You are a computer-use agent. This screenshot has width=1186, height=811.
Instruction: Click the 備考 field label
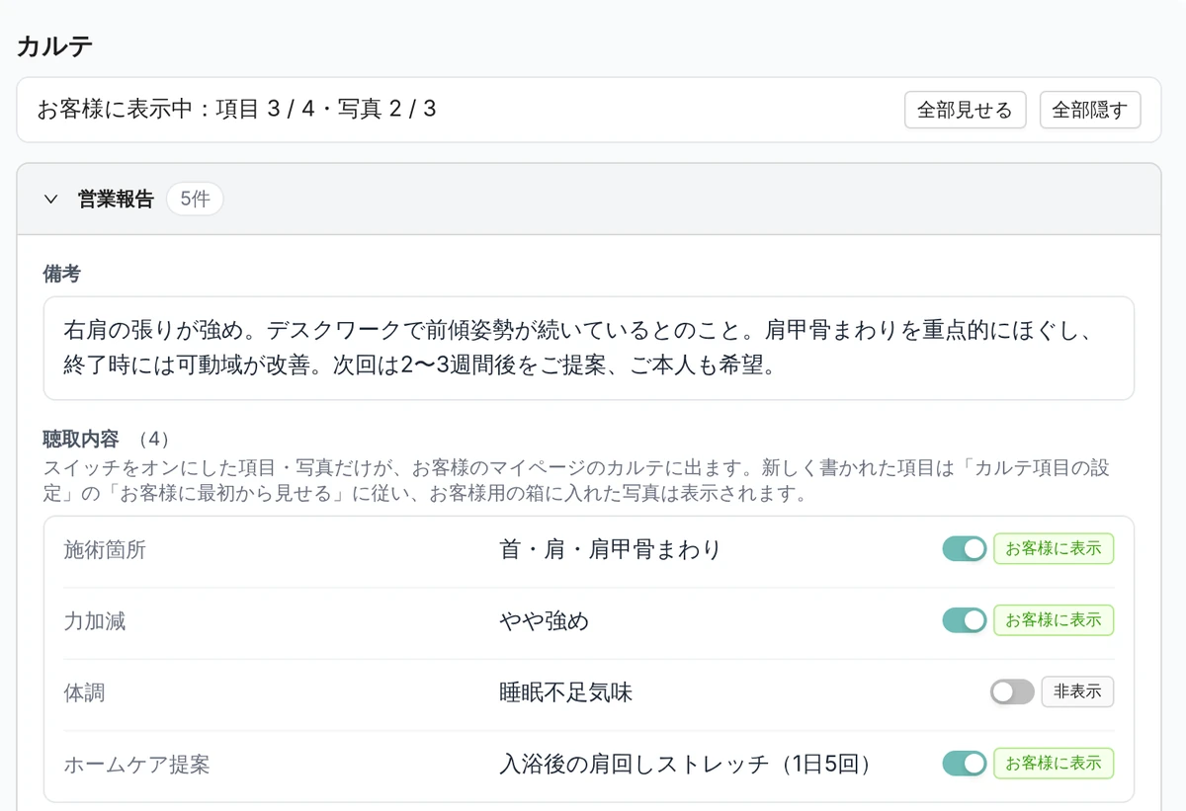tap(62, 274)
